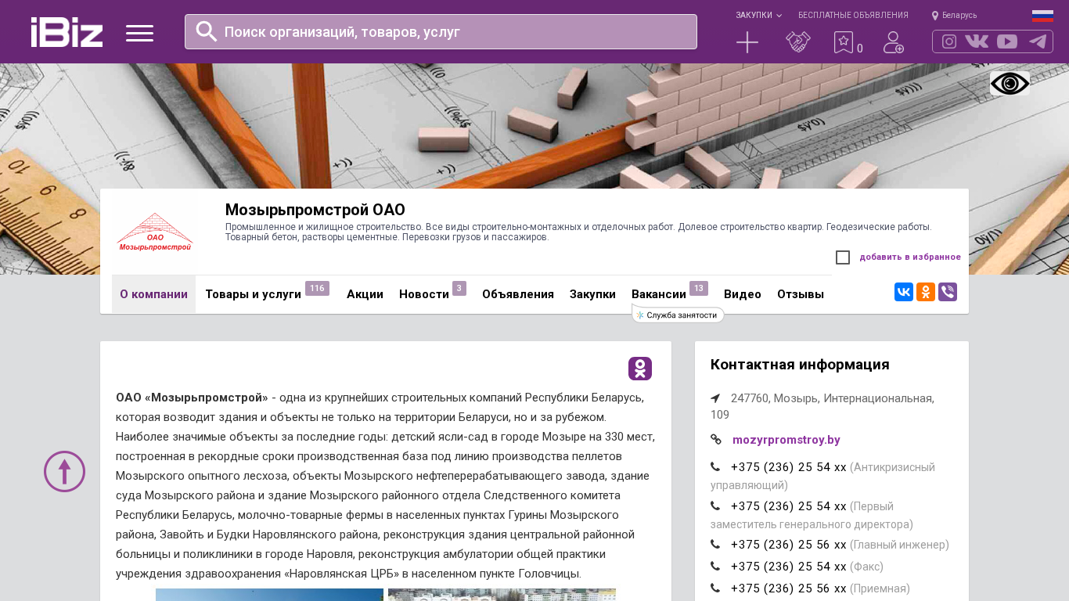
Task: Open the Новости tab
Action: point(424,294)
